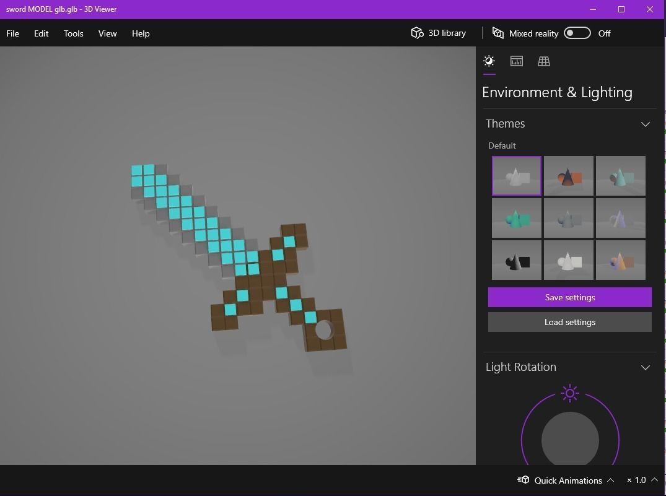This screenshot has width=666, height=496.
Task: Select the black shapes theme thumbnail
Action: [517, 260]
